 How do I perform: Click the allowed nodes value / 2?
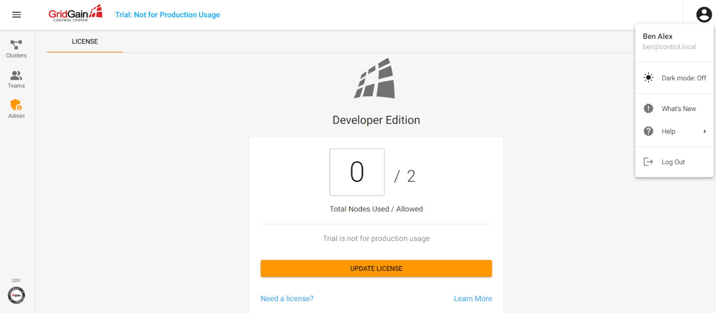point(405,176)
